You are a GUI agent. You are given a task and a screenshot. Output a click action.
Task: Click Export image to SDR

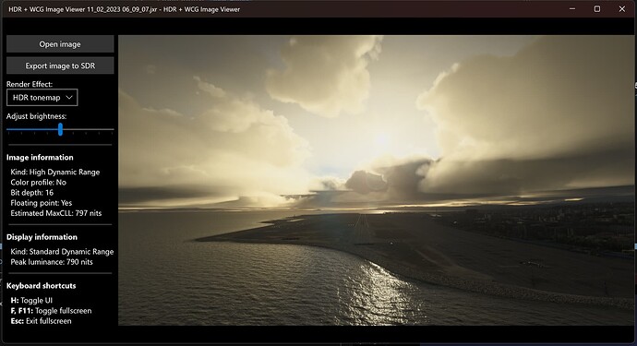click(x=60, y=66)
